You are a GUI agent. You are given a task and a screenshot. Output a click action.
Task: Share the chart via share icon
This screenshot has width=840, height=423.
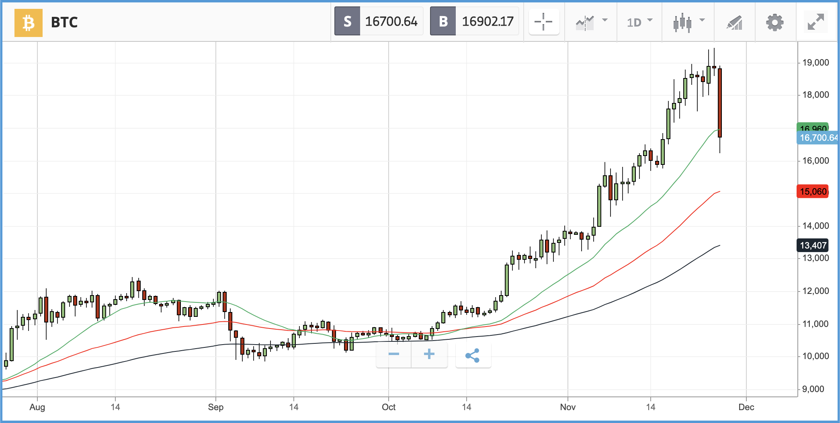click(473, 355)
